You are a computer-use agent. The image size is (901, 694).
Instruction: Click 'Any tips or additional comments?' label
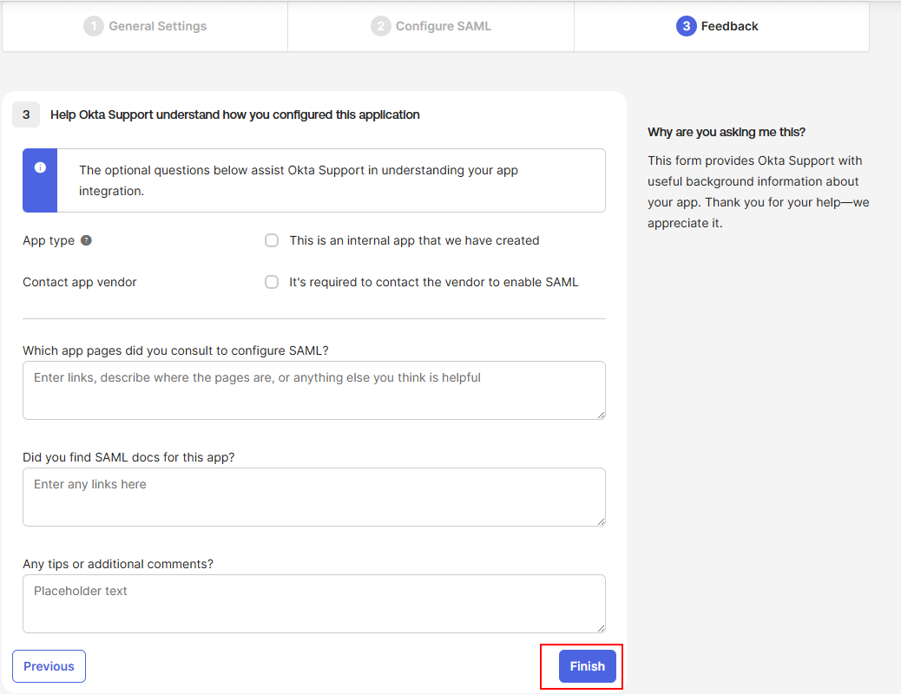[118, 564]
